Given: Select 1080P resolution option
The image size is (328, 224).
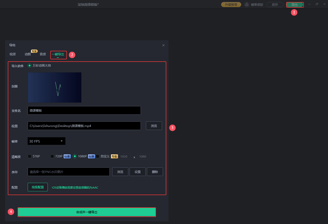Looking at the screenshot, I should point(75,156).
